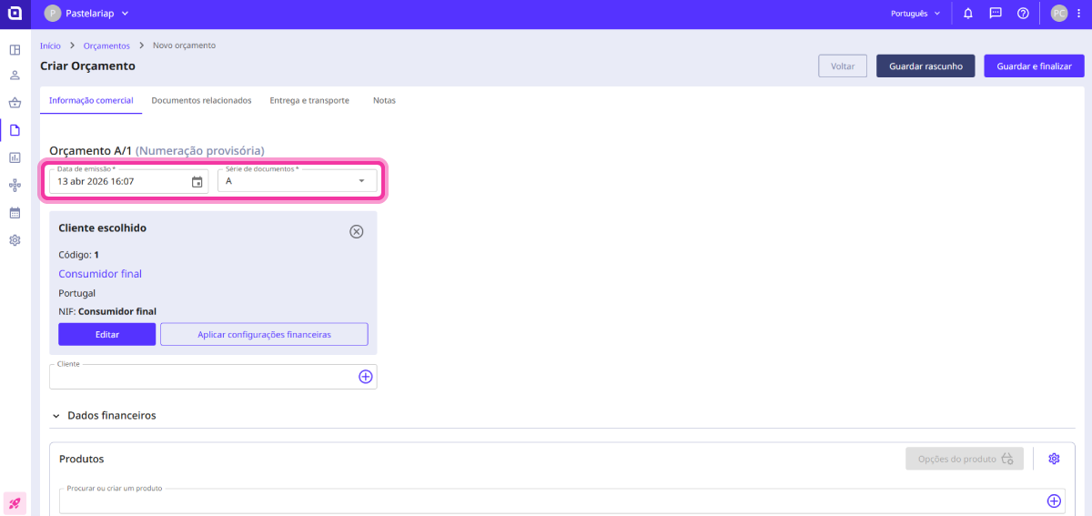Viewport: 1092px width, 516px height.
Task: Open the notifications bell icon
Action: click(968, 14)
